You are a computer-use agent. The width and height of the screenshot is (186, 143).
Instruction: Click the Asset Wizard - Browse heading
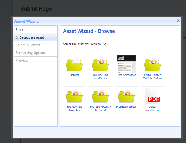pos(89,31)
